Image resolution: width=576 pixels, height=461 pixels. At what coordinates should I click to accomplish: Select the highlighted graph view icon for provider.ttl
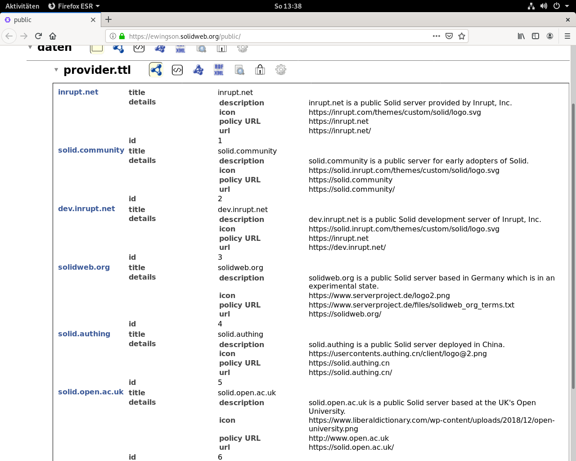156,70
